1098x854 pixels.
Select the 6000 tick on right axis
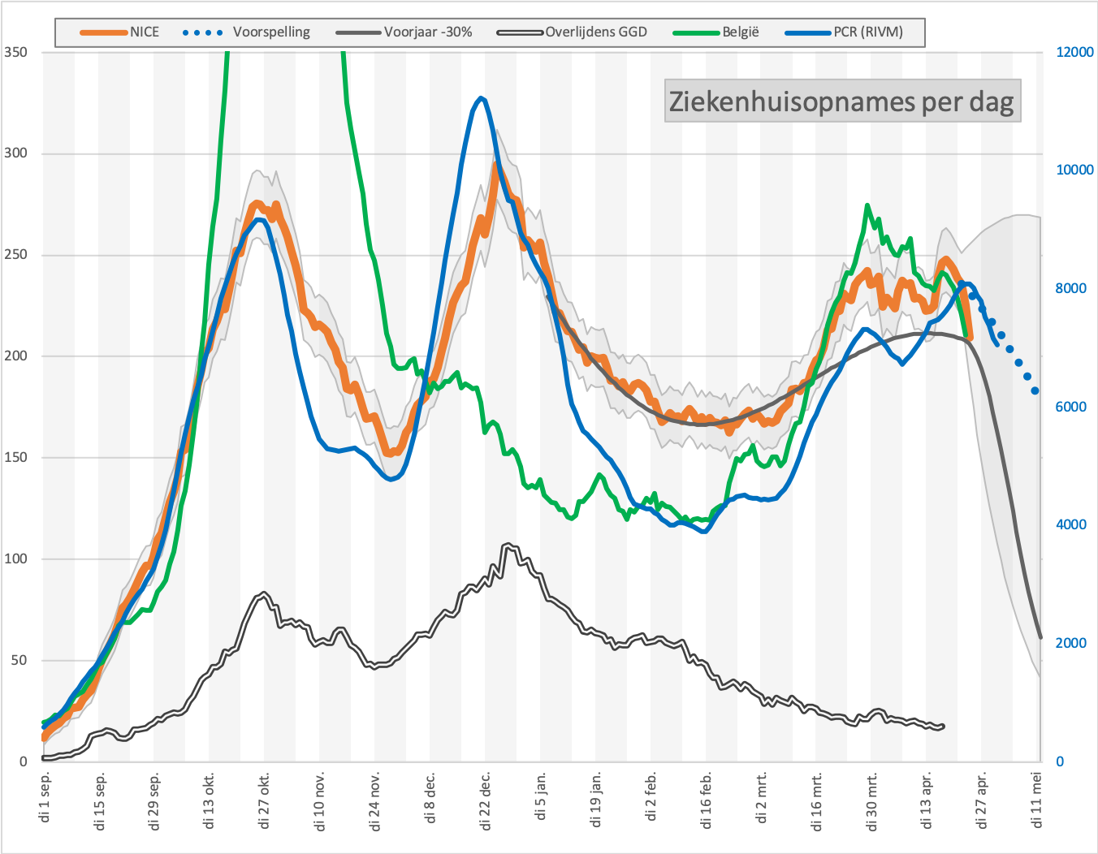(x=1071, y=407)
